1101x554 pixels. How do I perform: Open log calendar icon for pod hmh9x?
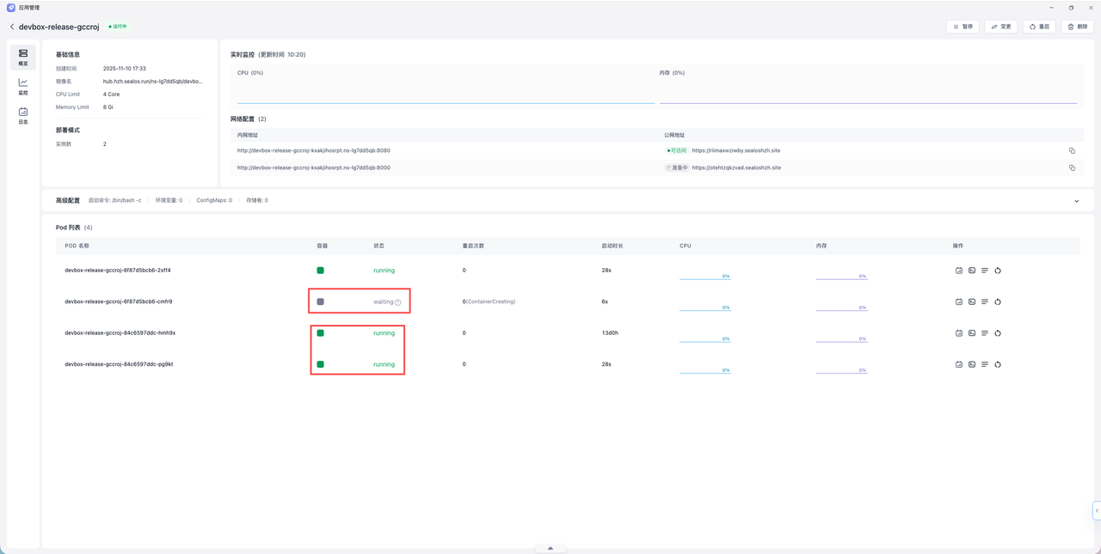coord(959,333)
